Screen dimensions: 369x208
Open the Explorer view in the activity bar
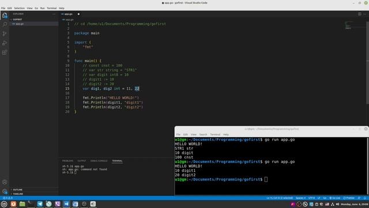[5, 16]
